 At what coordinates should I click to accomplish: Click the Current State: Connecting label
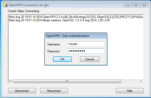point(24,11)
